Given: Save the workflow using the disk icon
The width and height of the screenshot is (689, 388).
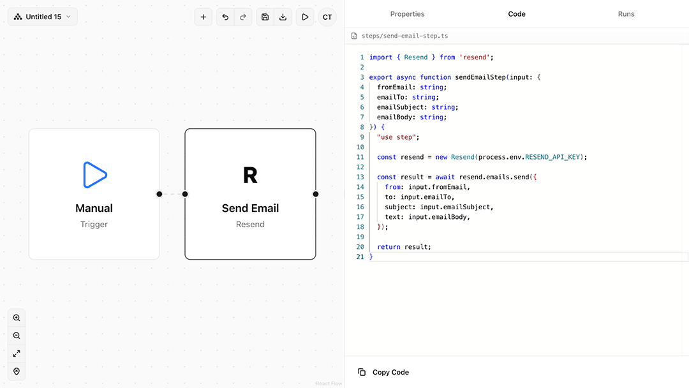Looking at the screenshot, I should click(x=265, y=17).
